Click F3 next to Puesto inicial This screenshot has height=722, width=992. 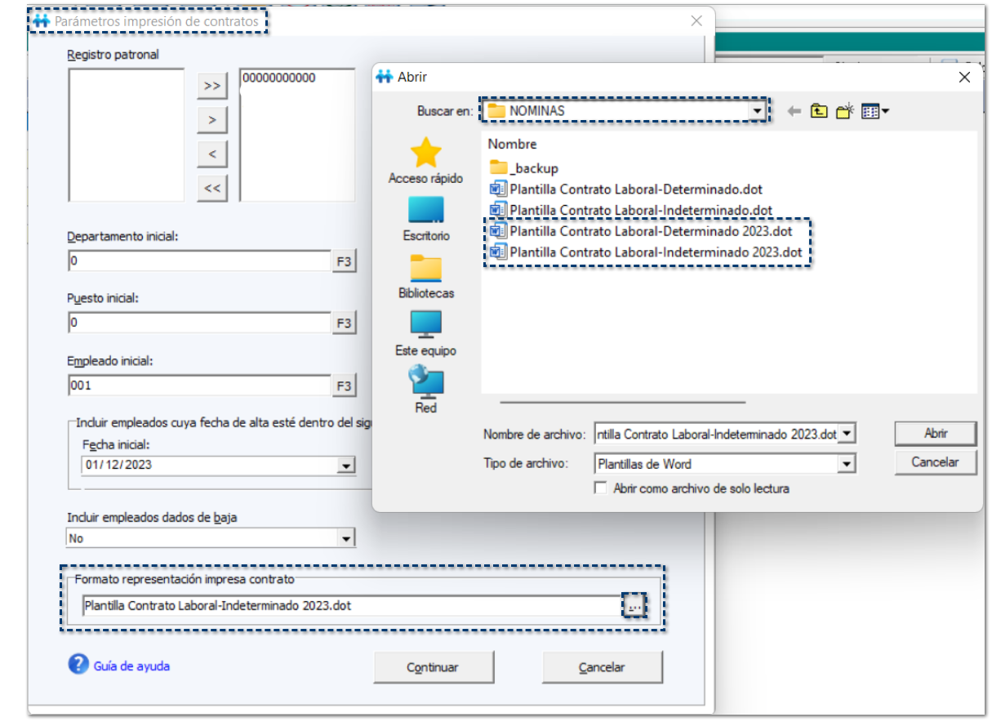pyautogui.click(x=344, y=323)
